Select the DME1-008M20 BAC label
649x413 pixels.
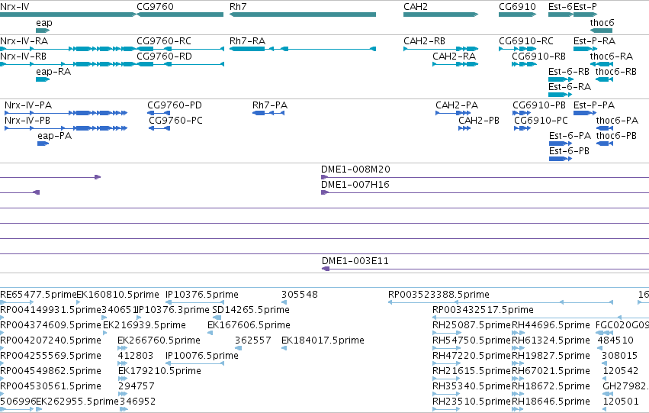tap(355, 169)
